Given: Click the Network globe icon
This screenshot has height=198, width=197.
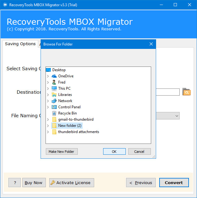Looking at the screenshot, I should point(54,101).
